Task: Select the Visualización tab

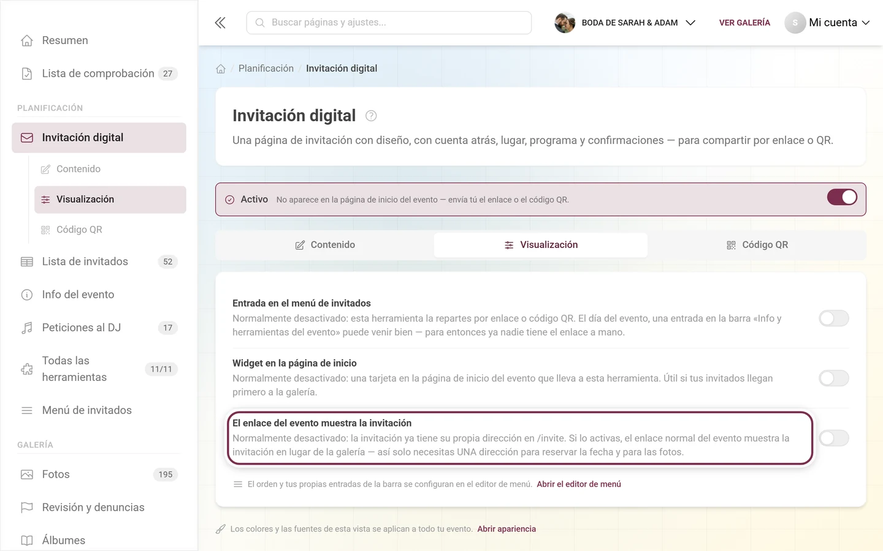Action: [541, 245]
